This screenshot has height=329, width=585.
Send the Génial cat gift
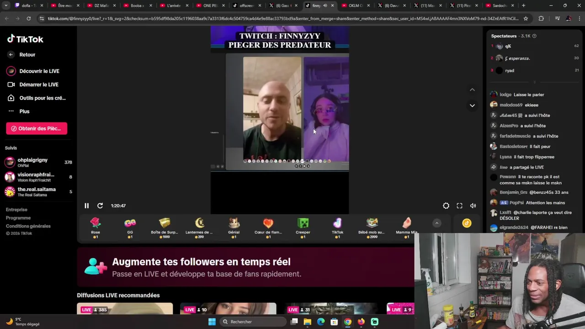(x=234, y=228)
